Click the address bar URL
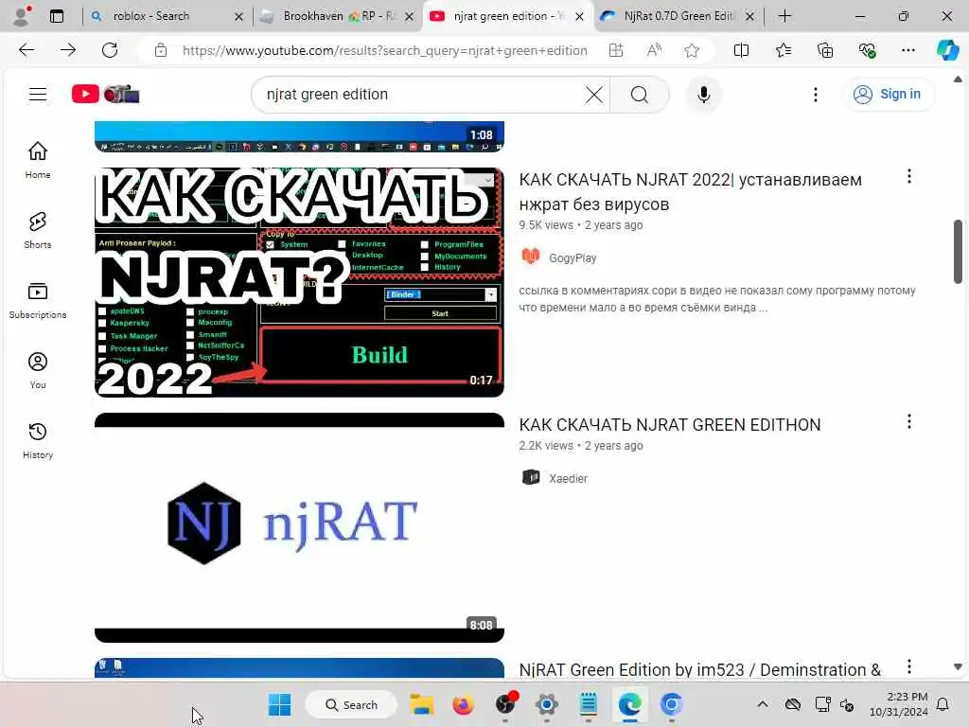 (384, 51)
